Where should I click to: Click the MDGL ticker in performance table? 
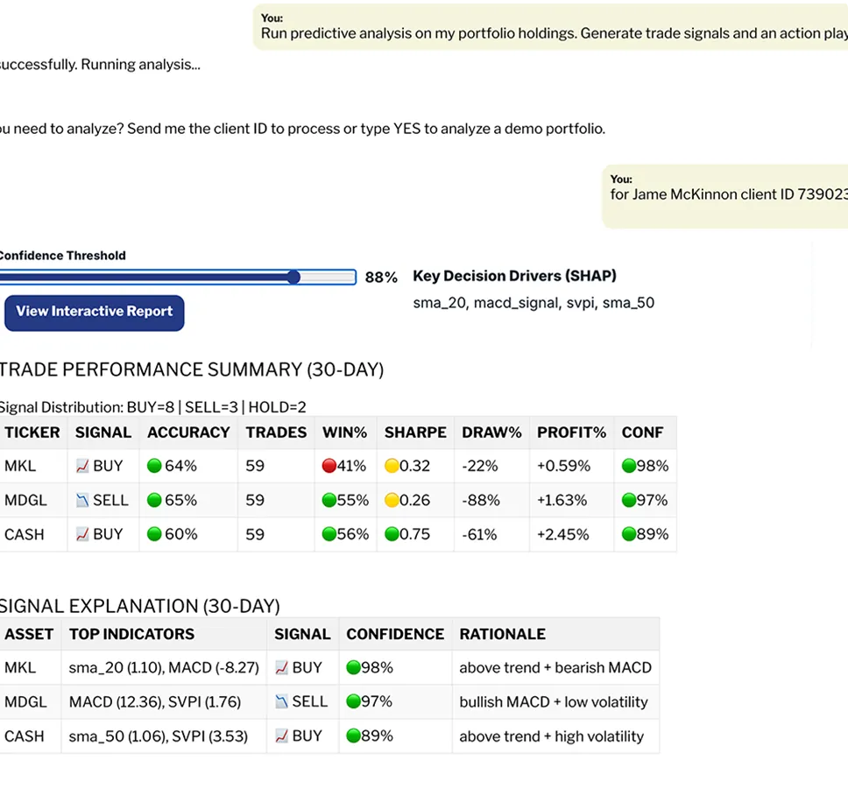25,501
